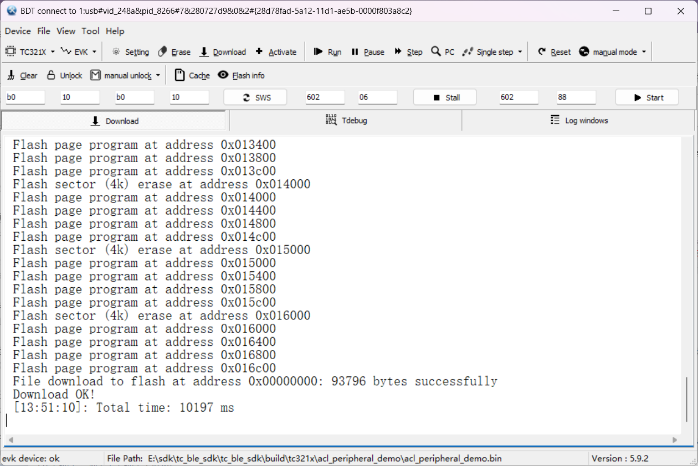The width and height of the screenshot is (698, 466).
Task: Click the manual unlock toolbar item
Action: (121, 75)
